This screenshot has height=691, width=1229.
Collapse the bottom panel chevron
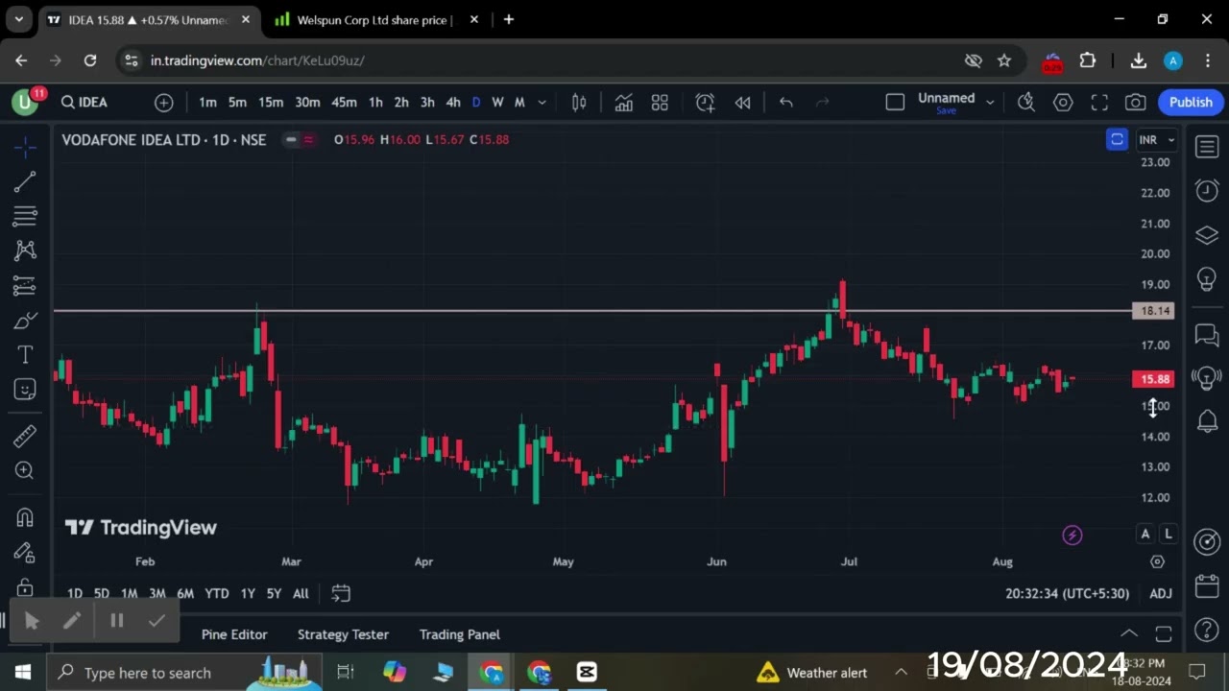pos(1129,633)
